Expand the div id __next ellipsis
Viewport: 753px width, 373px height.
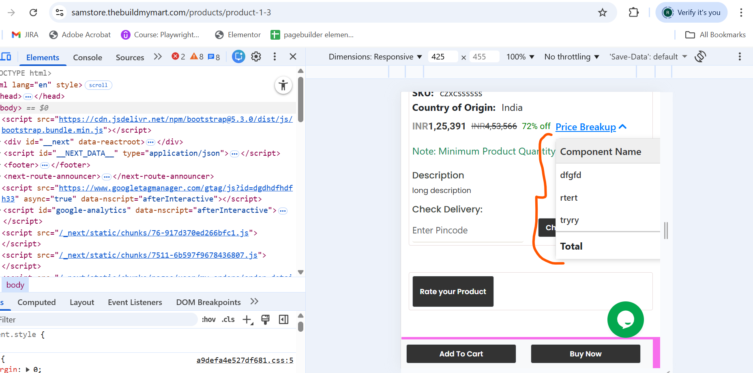(150, 142)
